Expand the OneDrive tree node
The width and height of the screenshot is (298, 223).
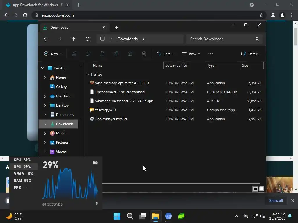point(45,96)
